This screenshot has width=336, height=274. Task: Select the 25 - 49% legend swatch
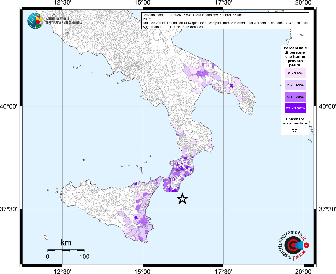pyautogui.click(x=295, y=85)
